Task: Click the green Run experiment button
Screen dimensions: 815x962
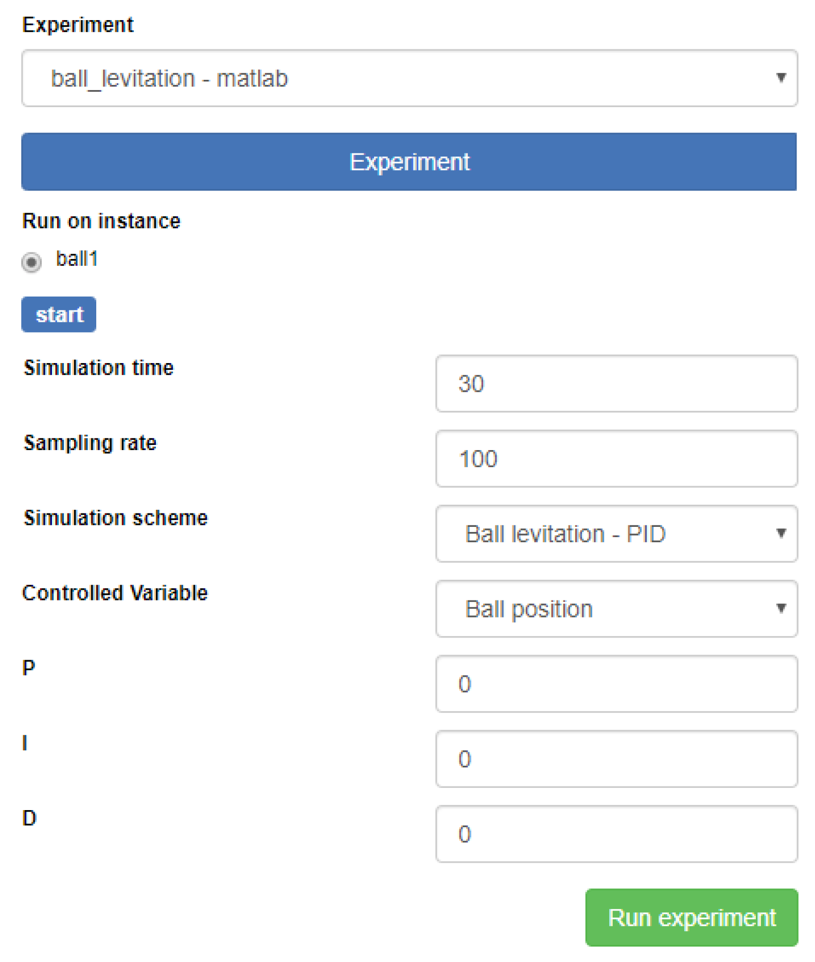Action: (691, 917)
